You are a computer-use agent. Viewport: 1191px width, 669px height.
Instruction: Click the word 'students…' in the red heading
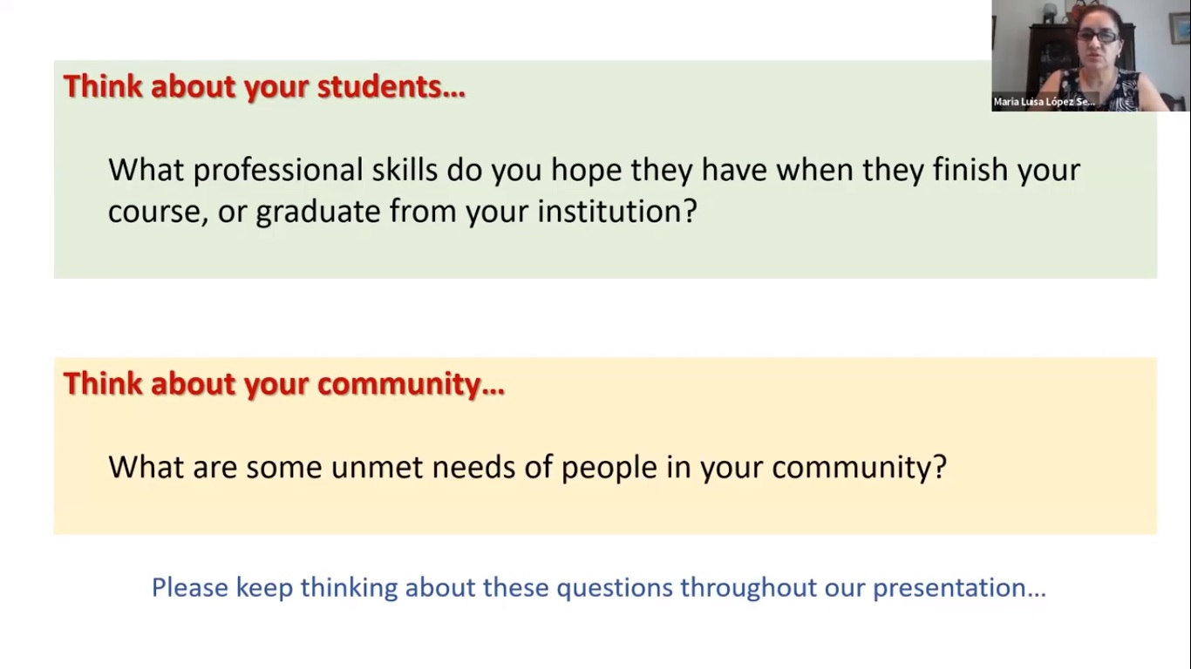[391, 87]
